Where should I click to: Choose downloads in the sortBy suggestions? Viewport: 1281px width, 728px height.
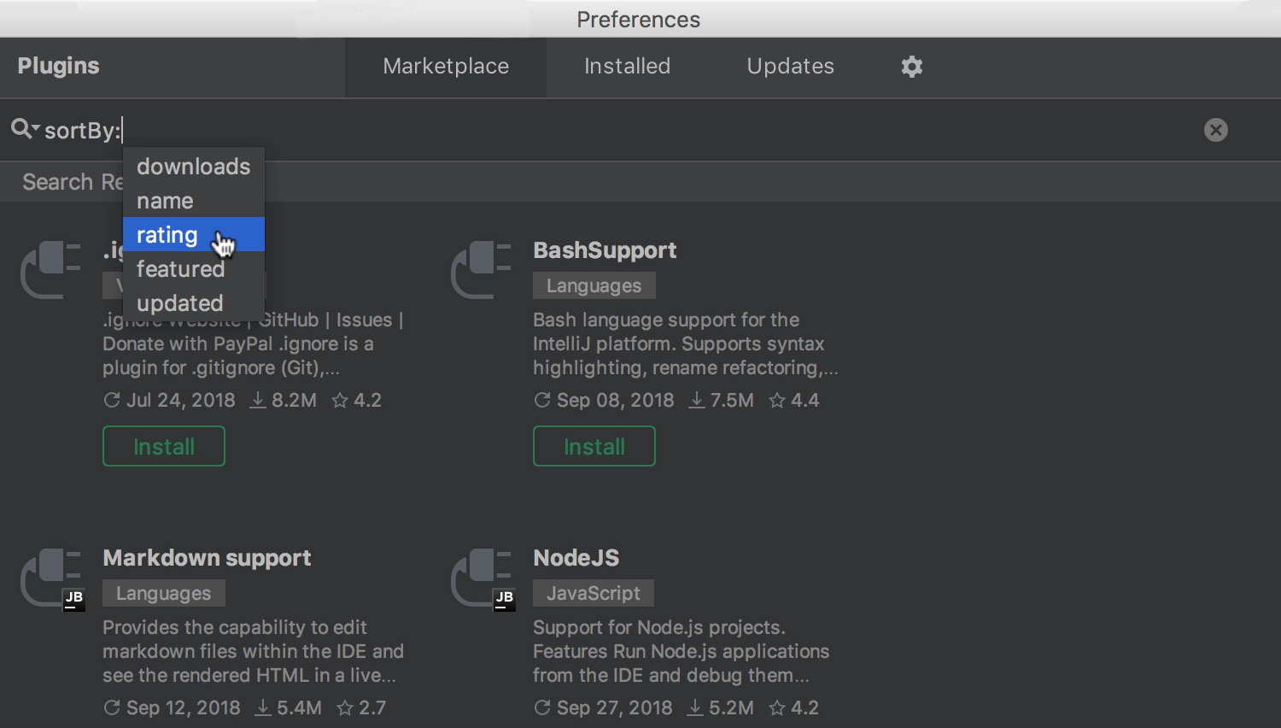[x=194, y=167]
